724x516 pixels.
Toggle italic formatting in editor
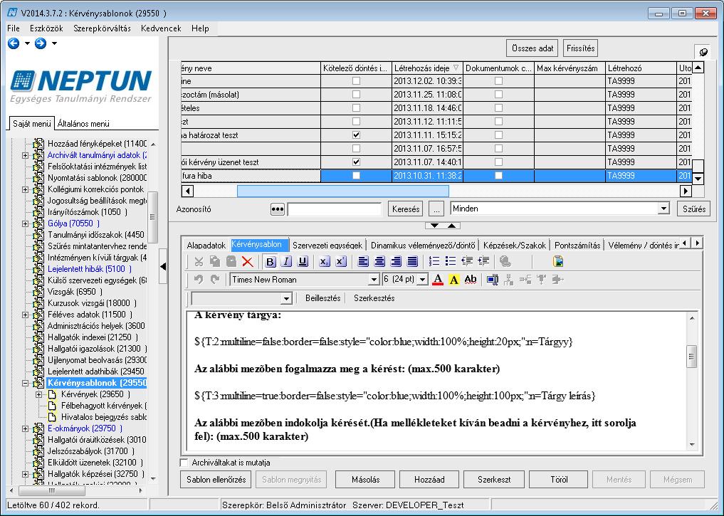286,262
